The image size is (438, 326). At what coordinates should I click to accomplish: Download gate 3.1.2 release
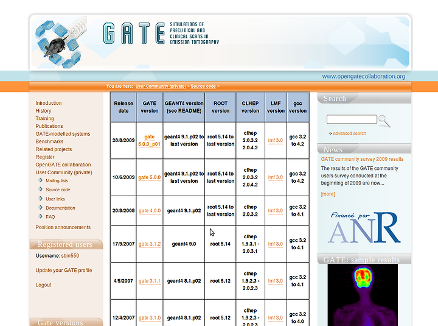[x=150, y=244]
